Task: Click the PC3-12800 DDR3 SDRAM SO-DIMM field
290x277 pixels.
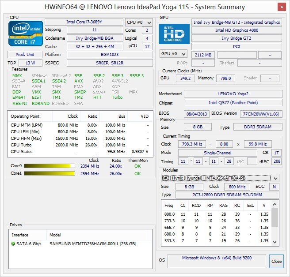Action: pyautogui.click(x=227, y=195)
